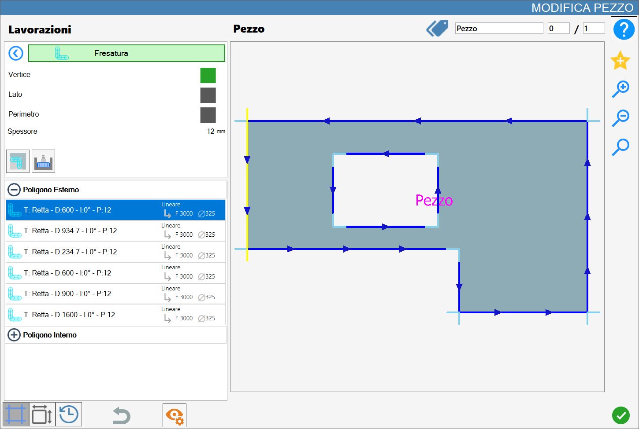This screenshot has width=639, height=429.
Task: Toggle the piece dimensions resize button
Action: pyautogui.click(x=42, y=414)
